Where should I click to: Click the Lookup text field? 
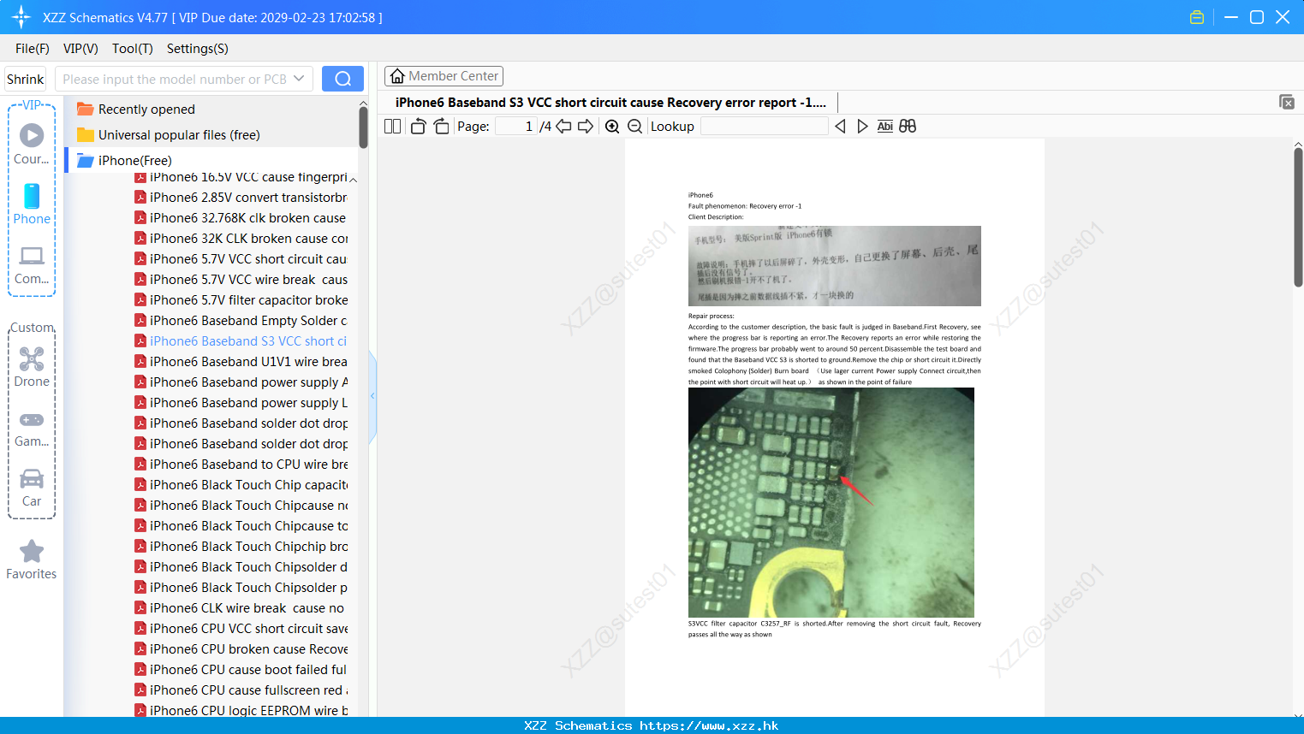(765, 127)
